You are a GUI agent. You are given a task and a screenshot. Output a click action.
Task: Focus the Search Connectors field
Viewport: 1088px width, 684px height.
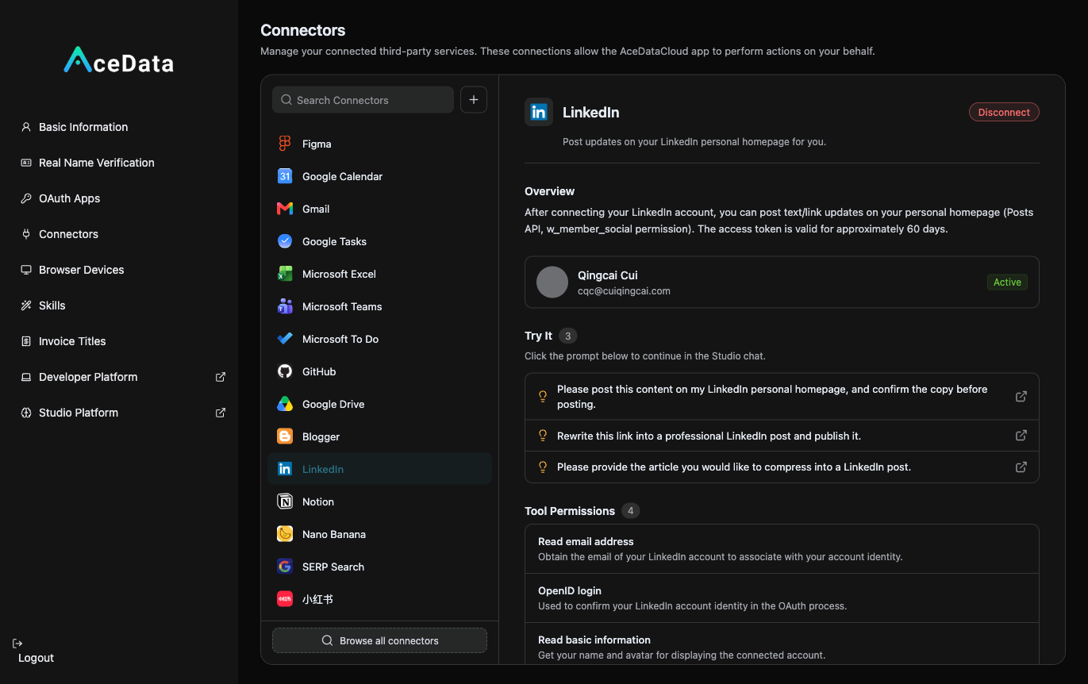pos(363,100)
